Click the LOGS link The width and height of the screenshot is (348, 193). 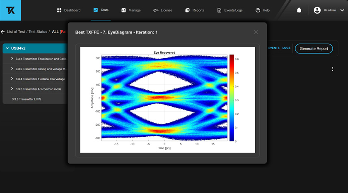pyautogui.click(x=286, y=48)
